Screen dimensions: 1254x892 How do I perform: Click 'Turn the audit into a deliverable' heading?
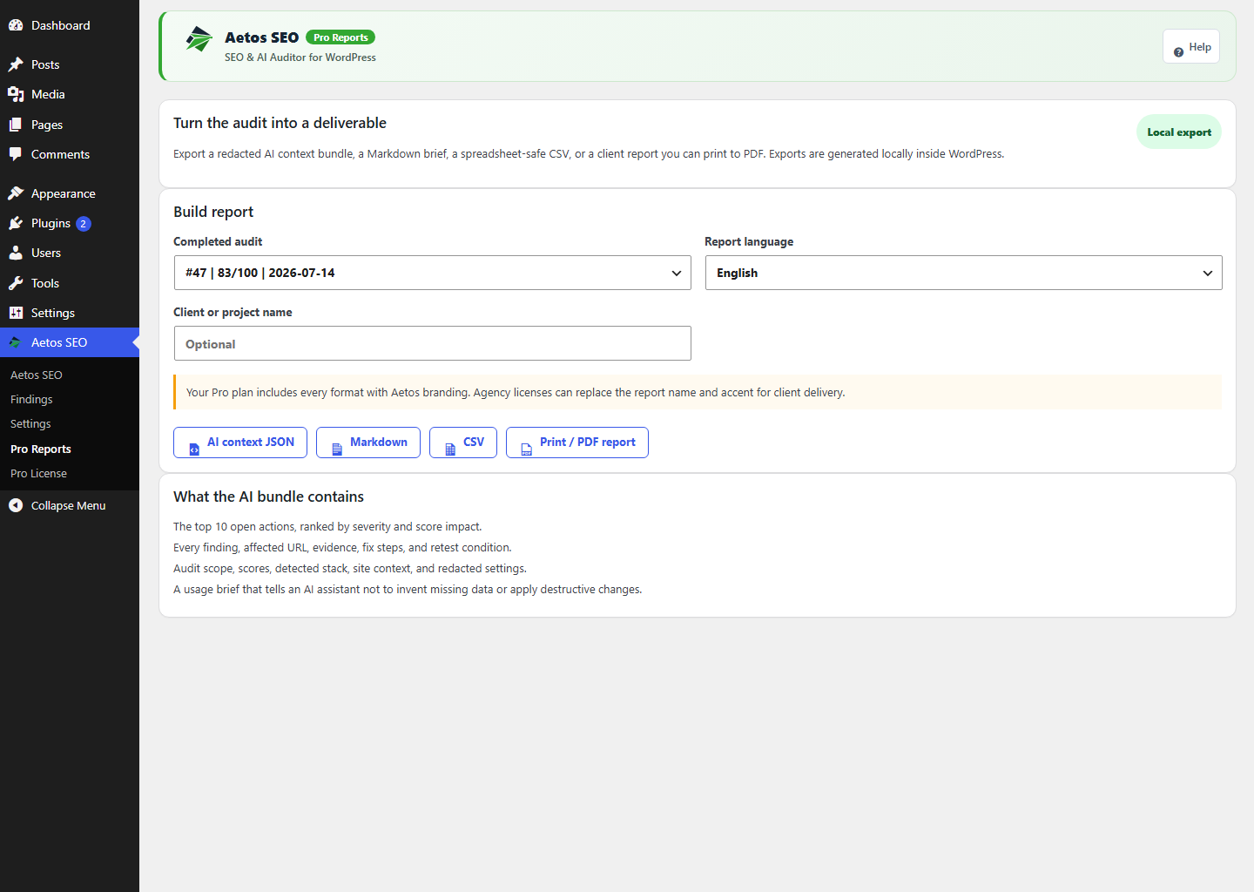(280, 123)
